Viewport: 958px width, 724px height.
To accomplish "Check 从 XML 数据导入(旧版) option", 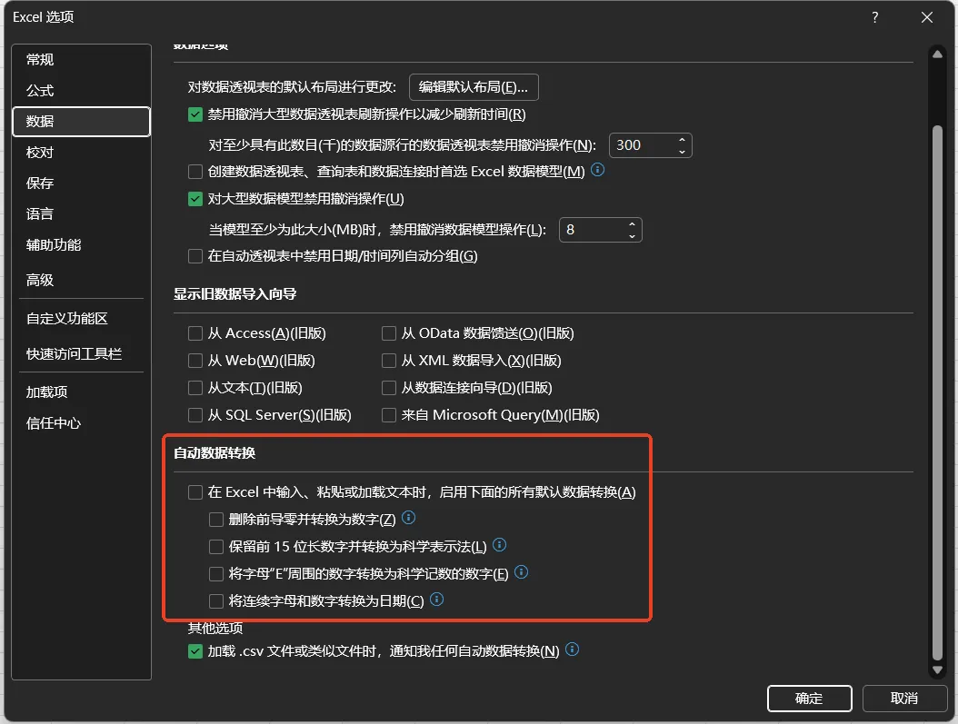I will 389,361.
